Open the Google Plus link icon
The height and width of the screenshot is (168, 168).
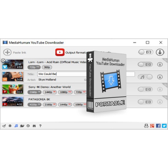pyautogui.click(x=152, y=126)
